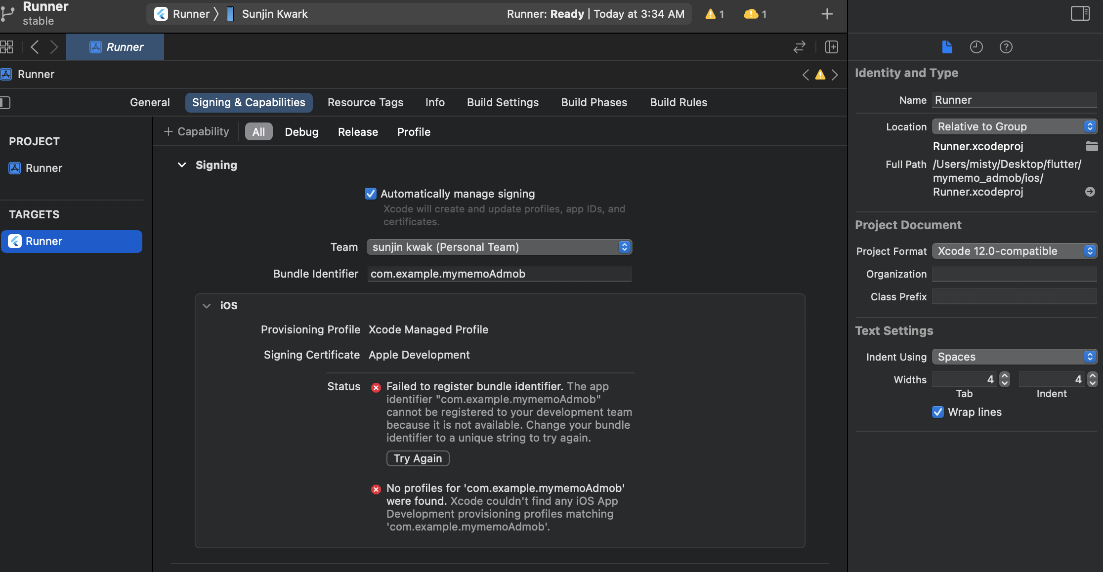Jump to next issue
Viewport: 1103px width, 572px height.
pyautogui.click(x=835, y=75)
